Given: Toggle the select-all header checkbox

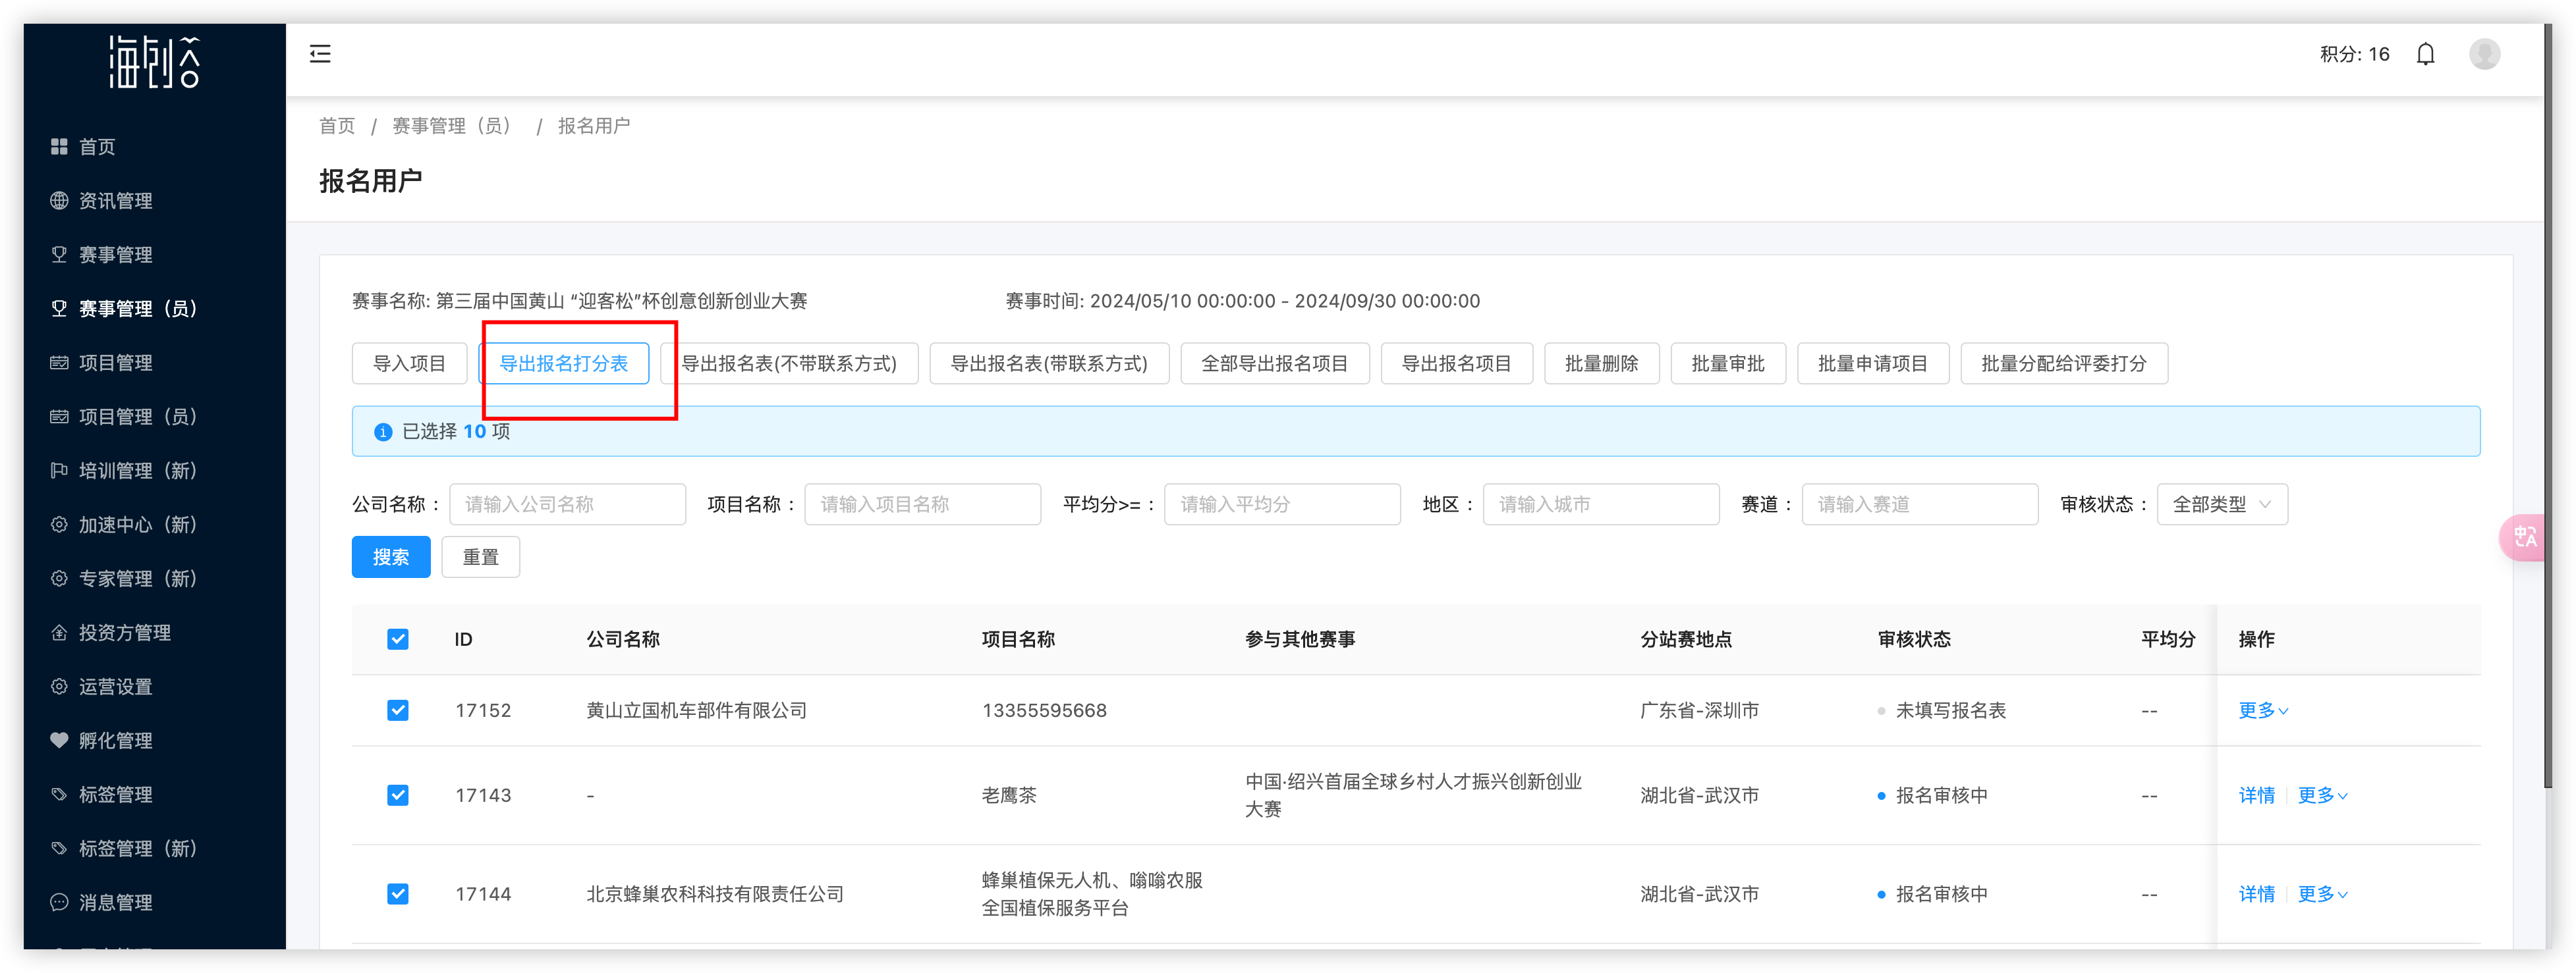Looking at the screenshot, I should [398, 639].
